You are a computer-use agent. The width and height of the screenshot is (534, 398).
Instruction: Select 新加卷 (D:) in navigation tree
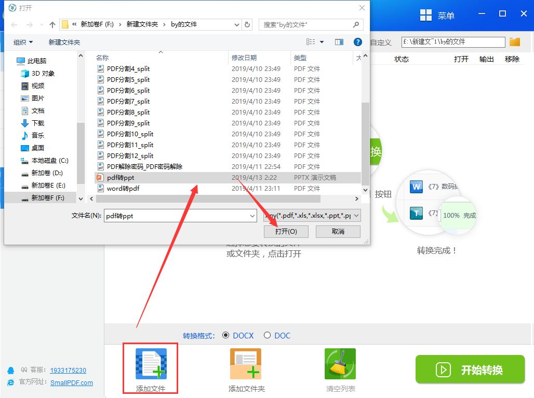pos(47,173)
